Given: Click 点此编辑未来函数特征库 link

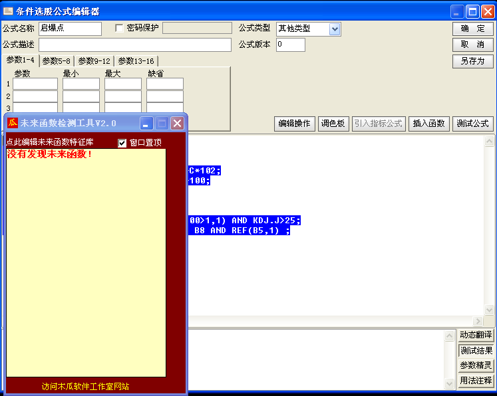Looking at the screenshot, I should point(50,142).
